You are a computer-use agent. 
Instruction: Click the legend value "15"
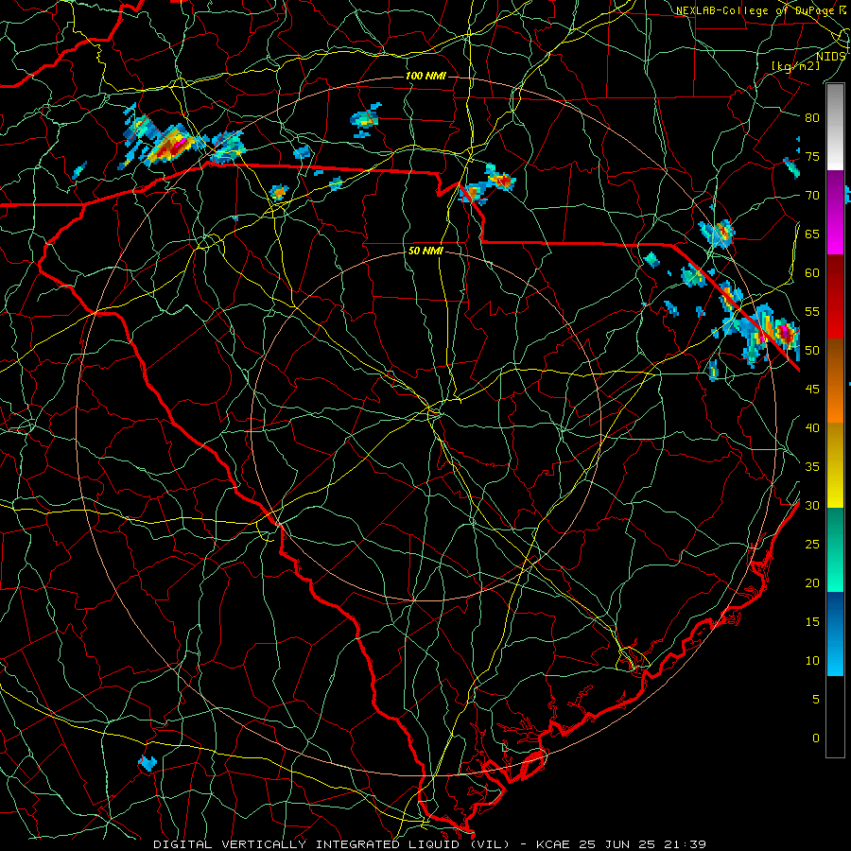point(812,622)
